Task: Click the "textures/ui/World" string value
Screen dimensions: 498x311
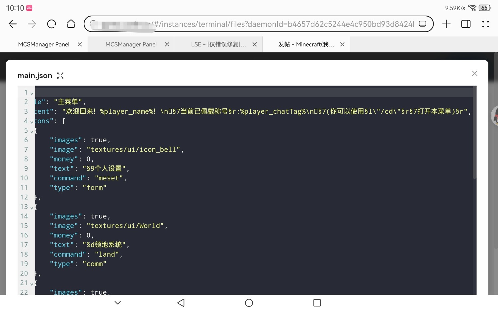Action: pos(125,226)
